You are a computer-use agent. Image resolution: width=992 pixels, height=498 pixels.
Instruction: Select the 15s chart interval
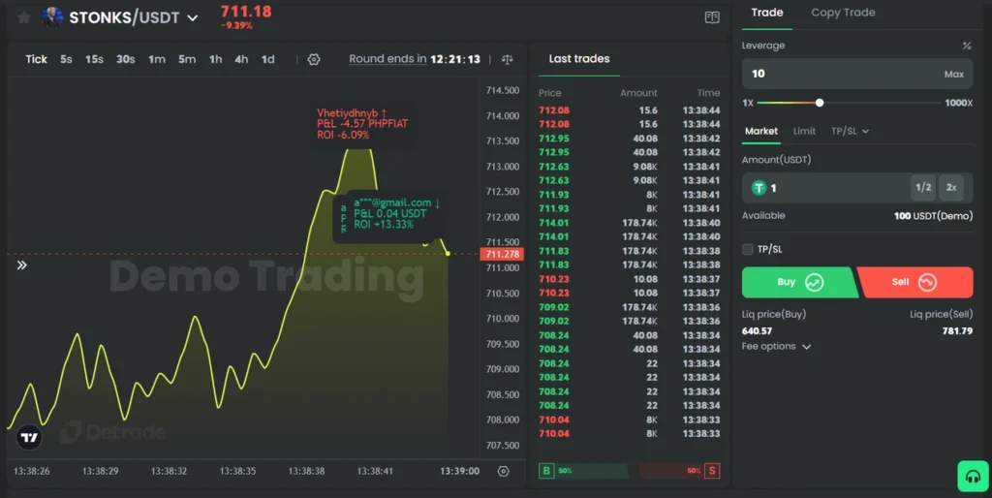tap(94, 59)
